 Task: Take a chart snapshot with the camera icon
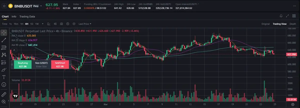[x=61, y=24]
